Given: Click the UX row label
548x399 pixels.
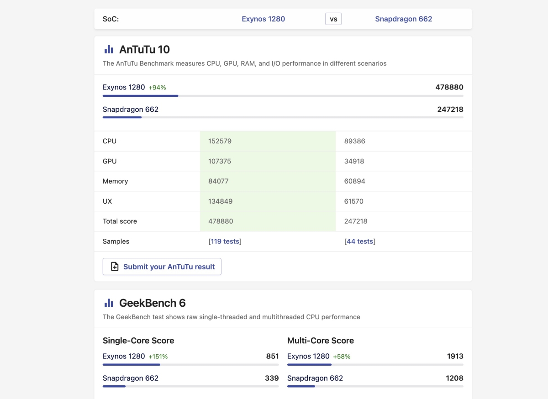Looking at the screenshot, I should (107, 201).
